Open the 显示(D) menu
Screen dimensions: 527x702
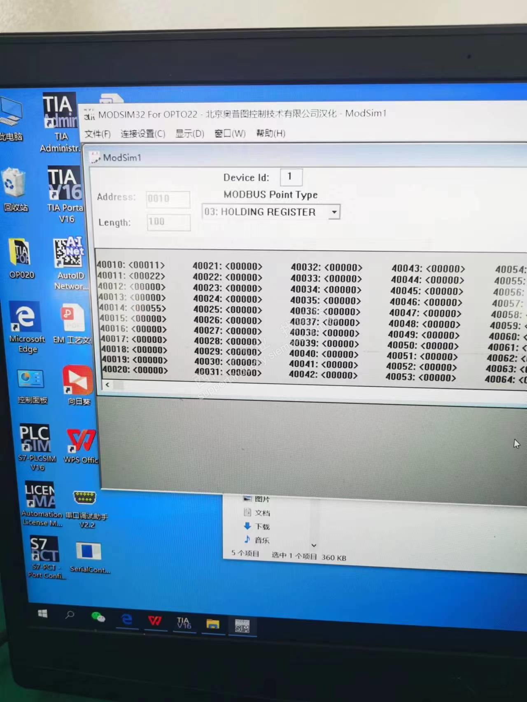coord(190,134)
